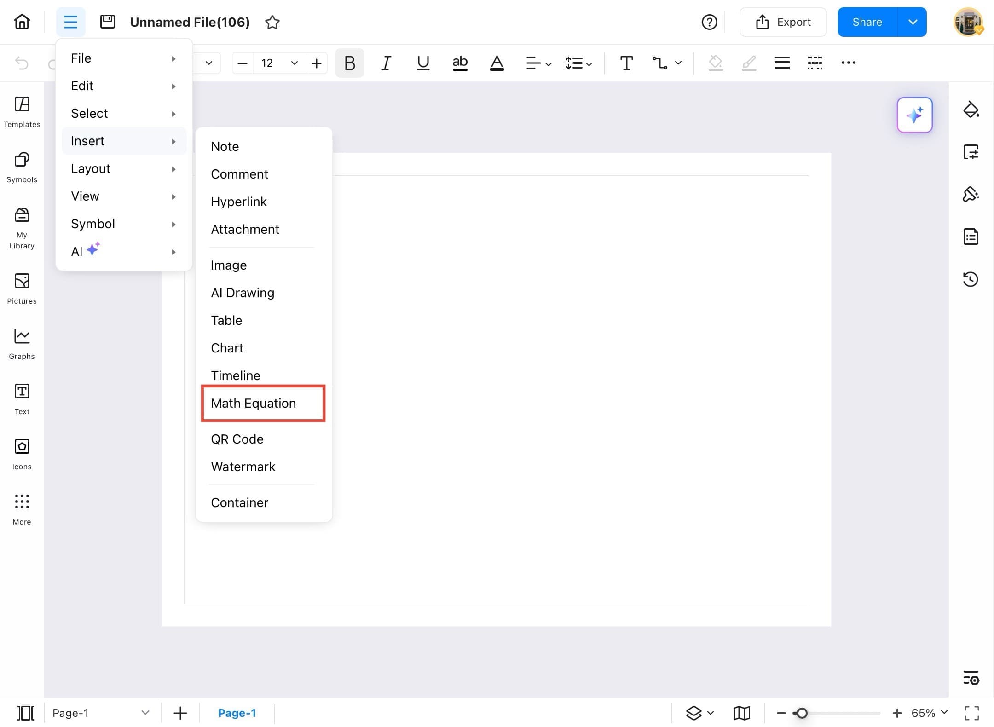Click the fullscreen icon
The image size is (994, 727).
point(971,713)
